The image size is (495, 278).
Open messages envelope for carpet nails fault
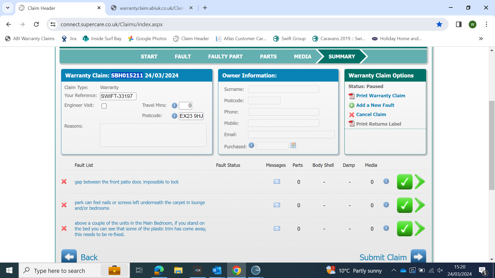(x=277, y=205)
